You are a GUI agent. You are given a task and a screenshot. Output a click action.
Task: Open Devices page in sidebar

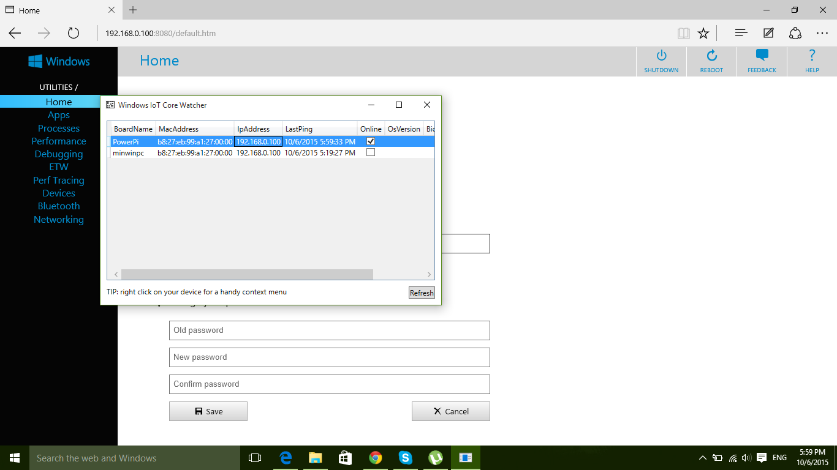click(59, 193)
